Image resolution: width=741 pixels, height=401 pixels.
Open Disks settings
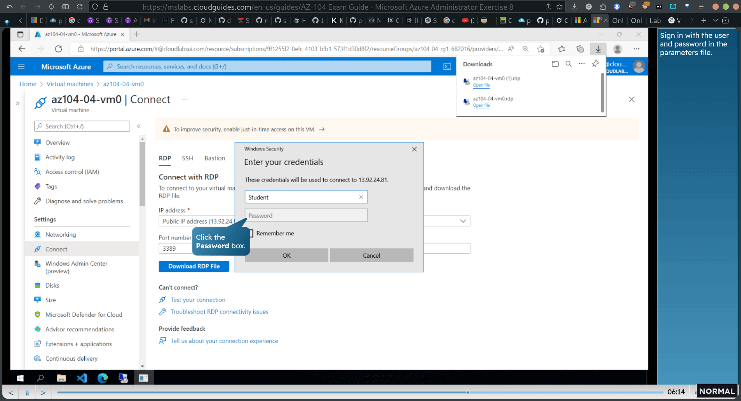(52, 285)
